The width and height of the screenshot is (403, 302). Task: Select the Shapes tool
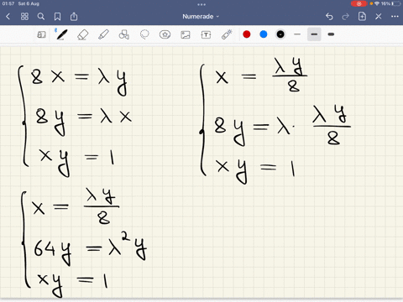tap(124, 34)
